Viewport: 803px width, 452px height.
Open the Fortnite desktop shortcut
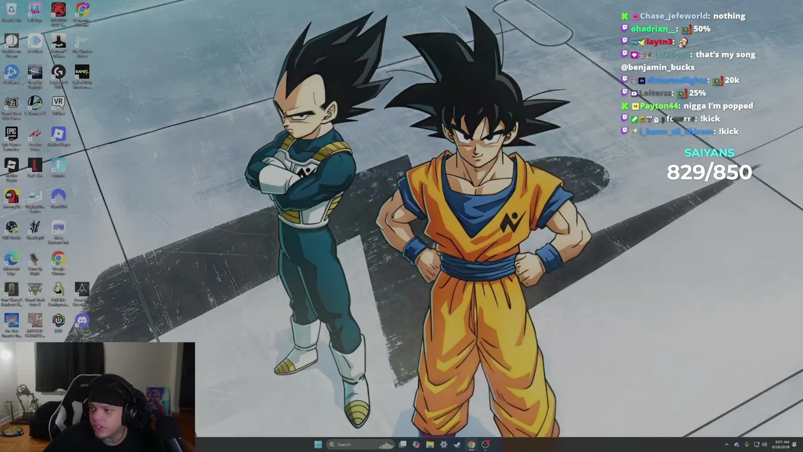click(x=58, y=168)
